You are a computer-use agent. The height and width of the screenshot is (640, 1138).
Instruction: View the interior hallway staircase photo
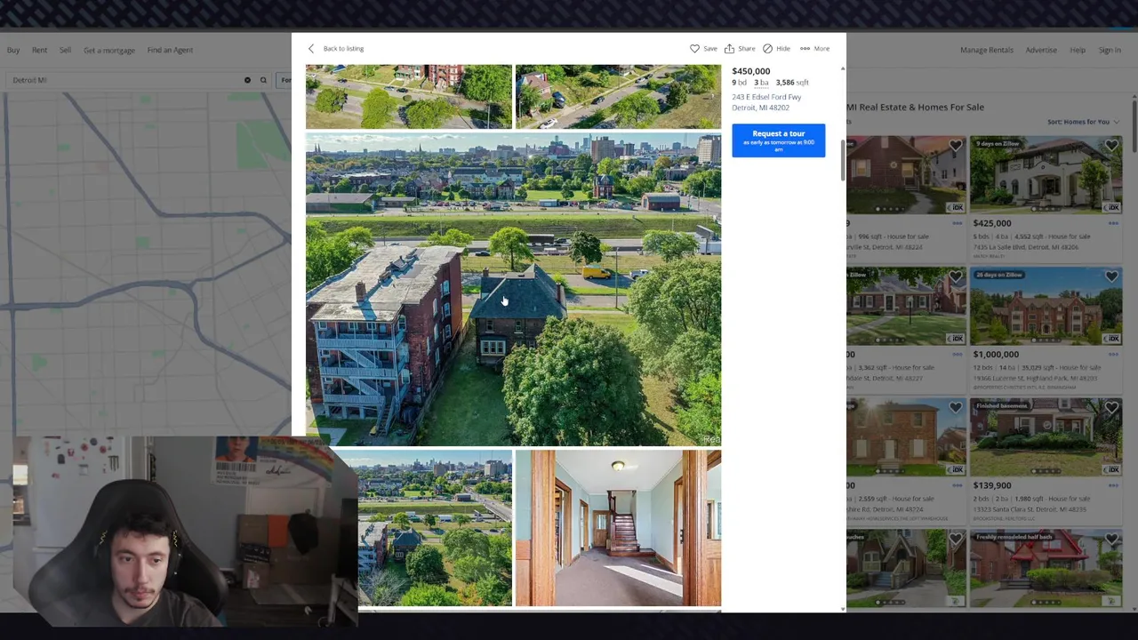click(x=618, y=528)
